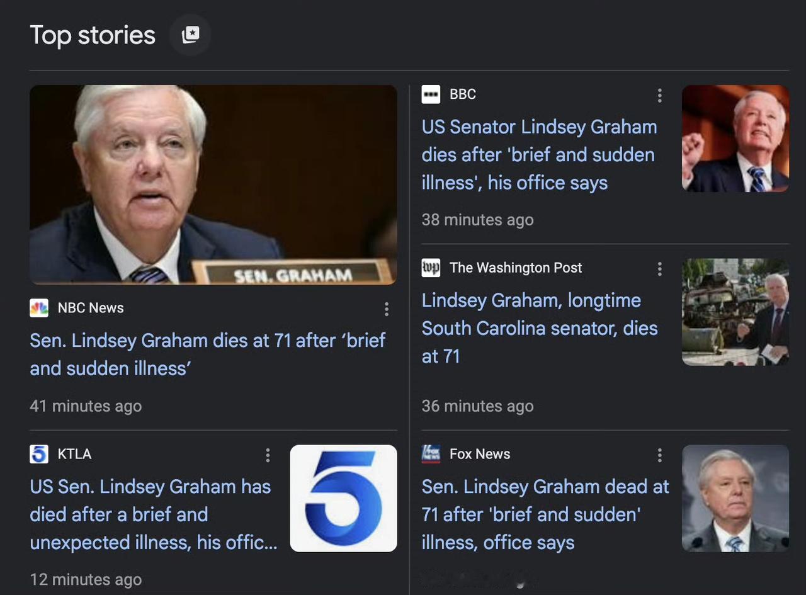Click the '12 minutes ago' timestamp
The height and width of the screenshot is (595, 806).
pyautogui.click(x=86, y=579)
